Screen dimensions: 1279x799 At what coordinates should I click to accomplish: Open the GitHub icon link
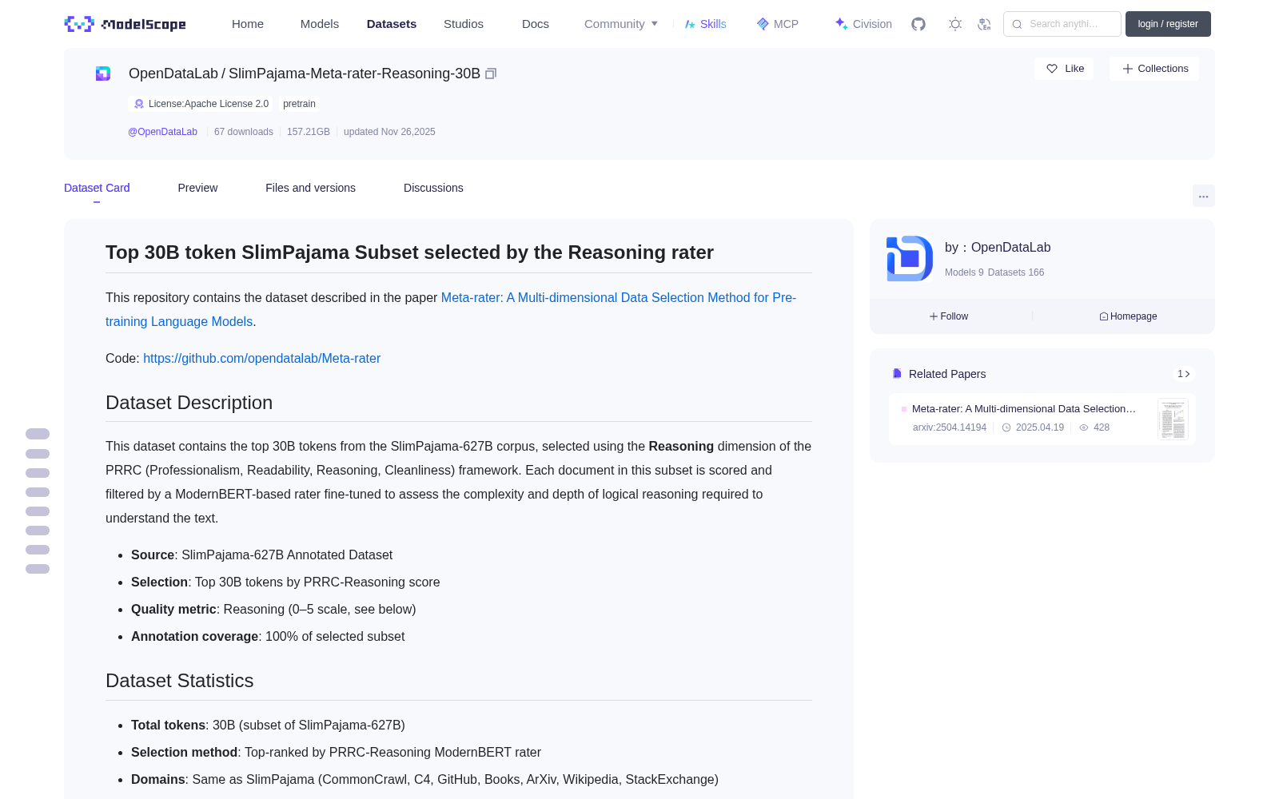click(918, 24)
